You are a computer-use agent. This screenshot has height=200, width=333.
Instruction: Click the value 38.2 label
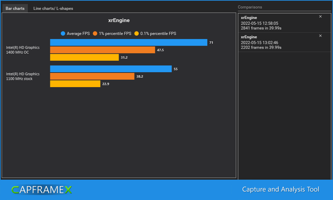pos(140,77)
